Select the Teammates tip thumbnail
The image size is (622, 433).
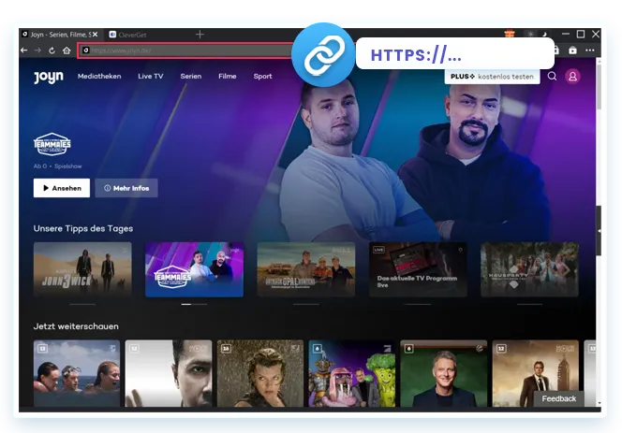(x=195, y=269)
